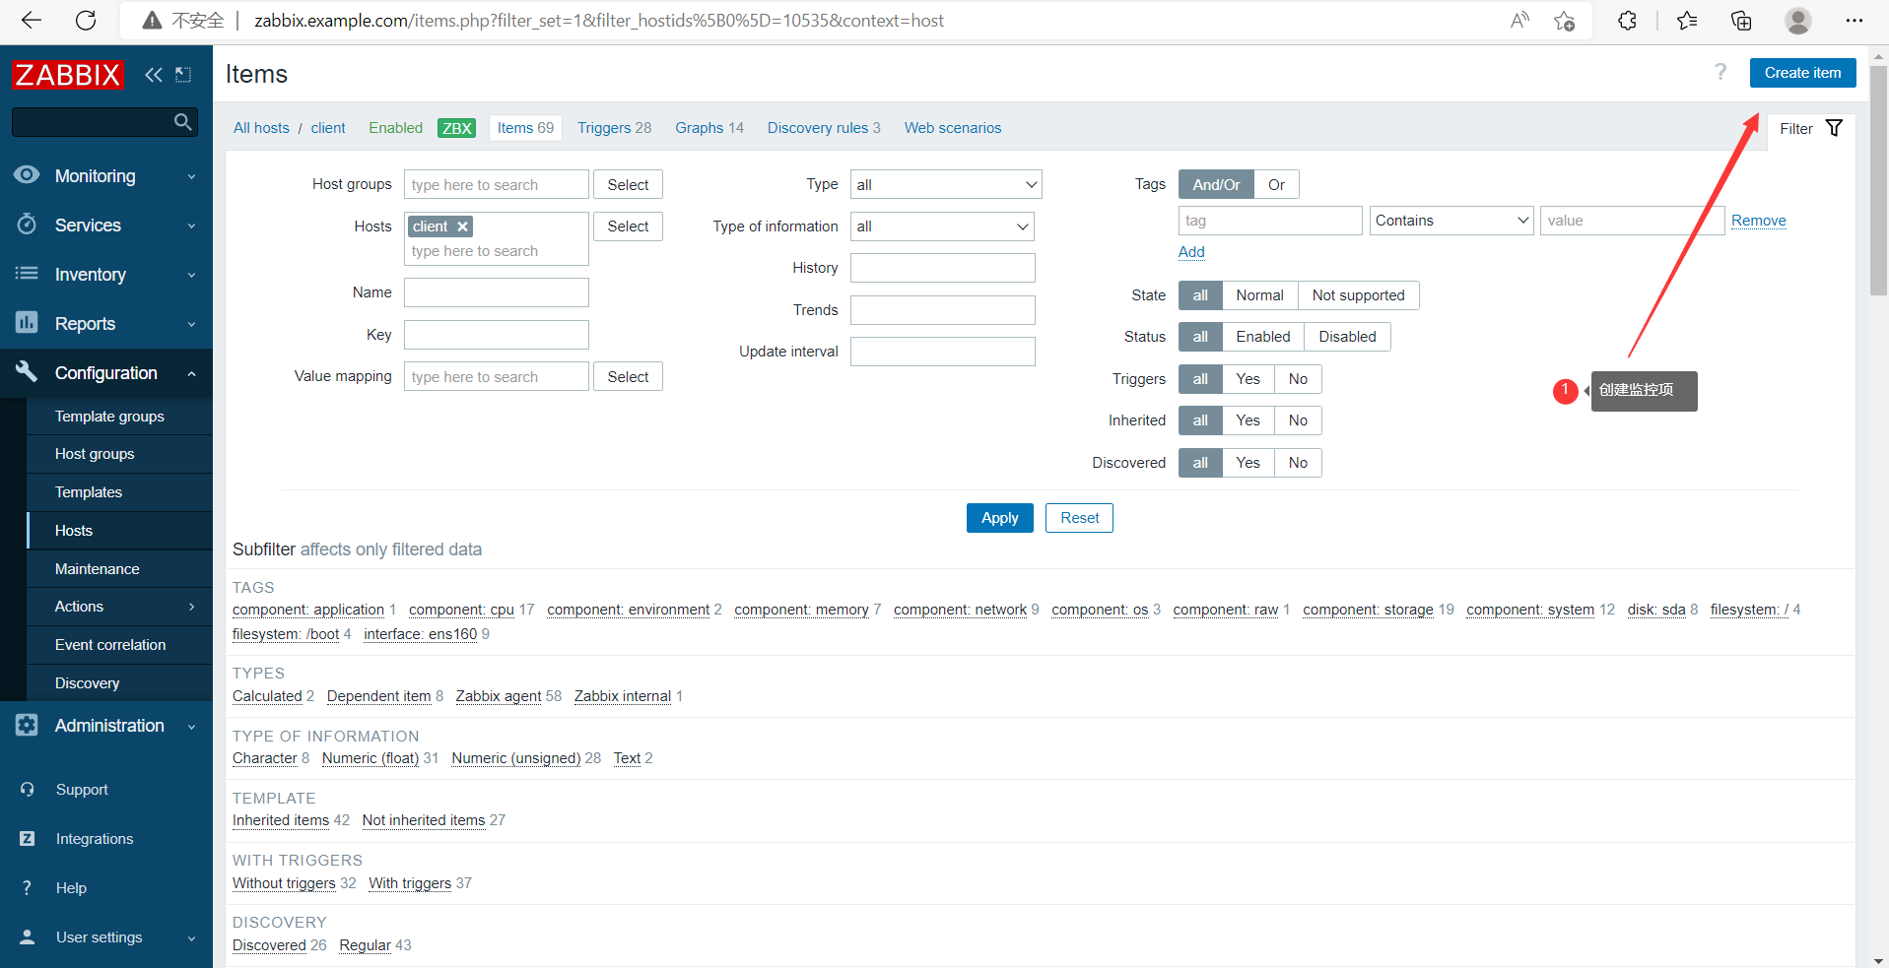1889x968 pixels.
Task: Reload the page with refresh icon
Action: coord(86,21)
